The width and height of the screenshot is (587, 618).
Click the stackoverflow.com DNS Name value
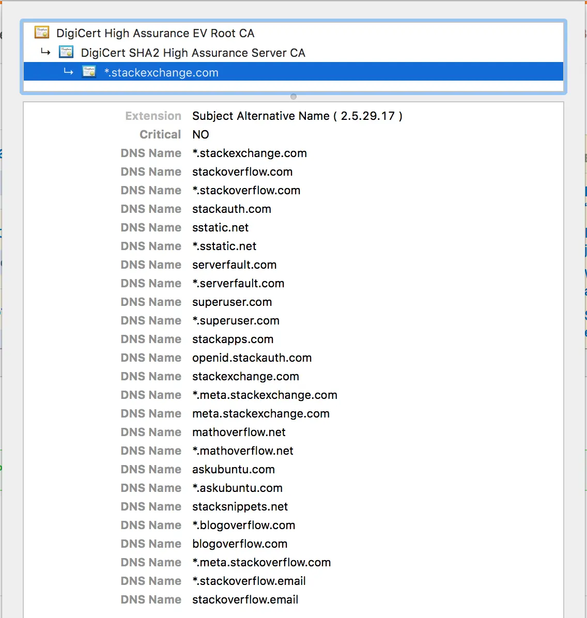242,172
